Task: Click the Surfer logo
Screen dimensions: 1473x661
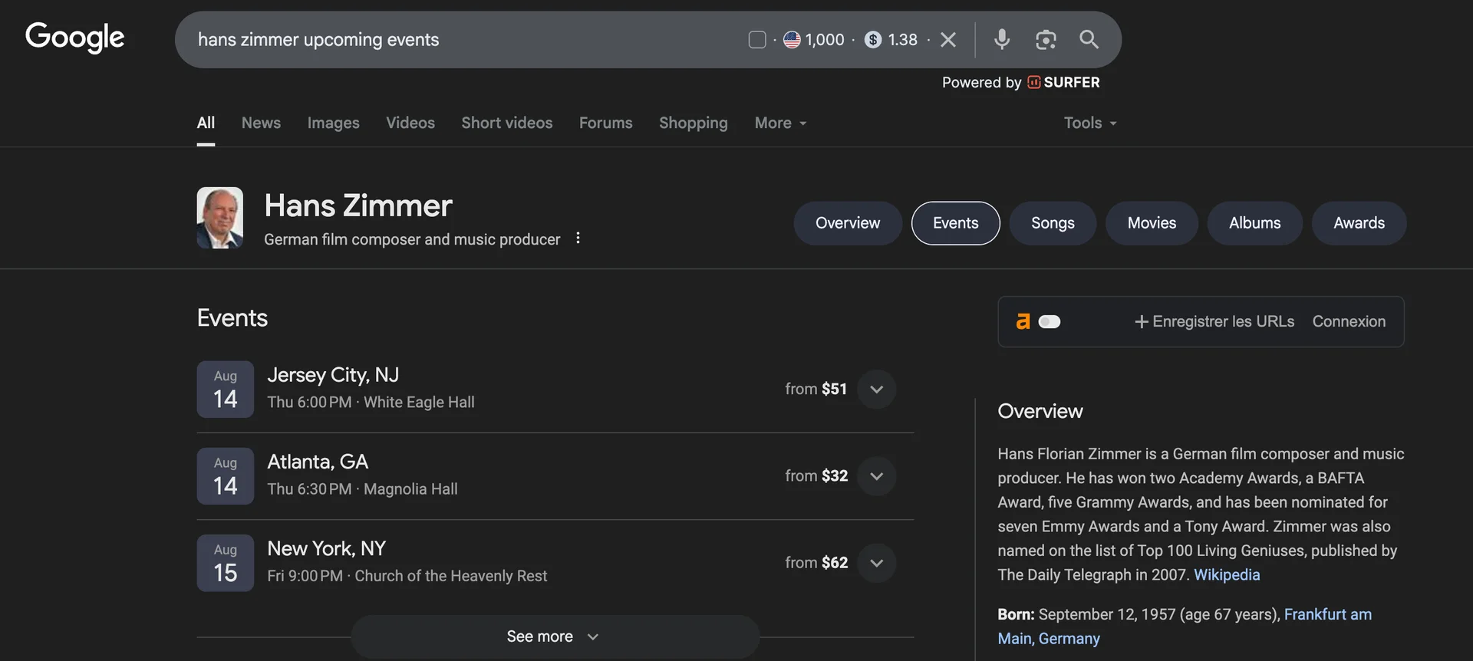Action: [x=1063, y=82]
